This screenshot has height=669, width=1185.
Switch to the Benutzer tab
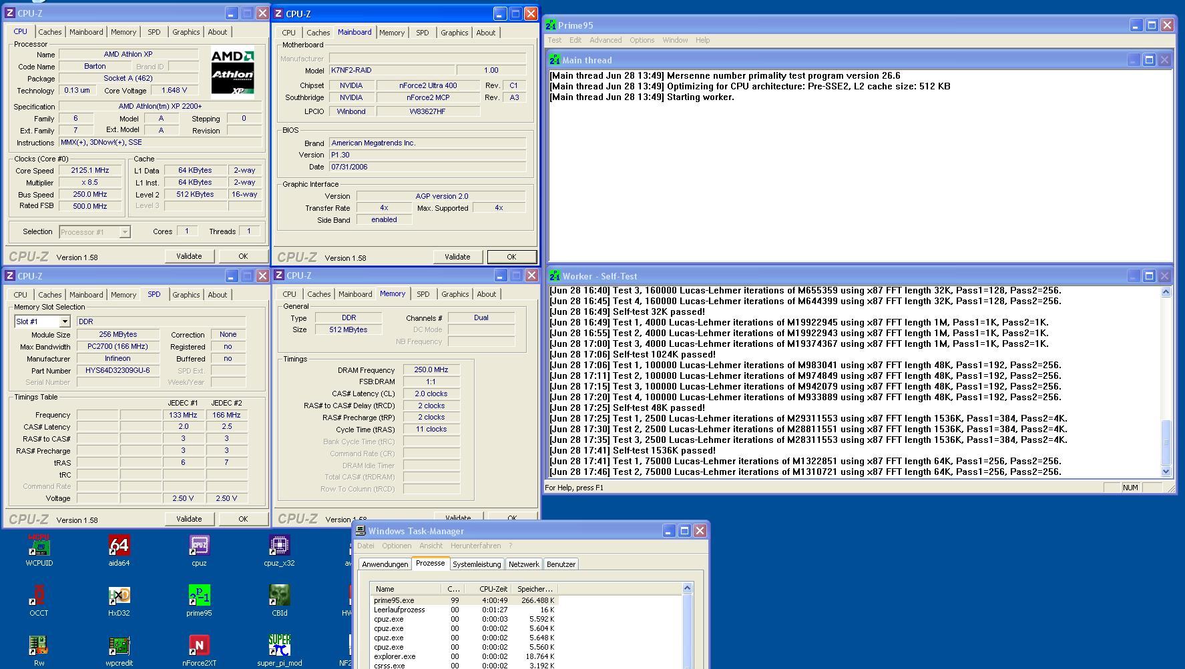tap(561, 564)
